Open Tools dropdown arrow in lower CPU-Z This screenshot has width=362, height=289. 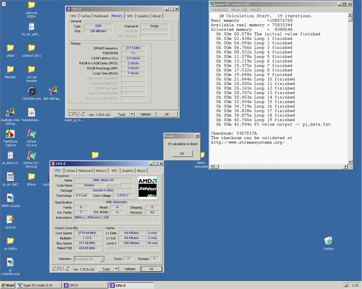click(116, 269)
